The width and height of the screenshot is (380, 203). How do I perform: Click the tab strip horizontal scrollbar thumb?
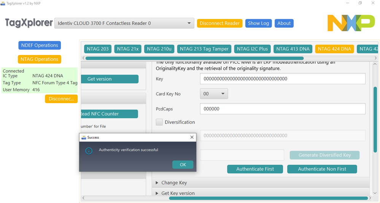click(x=195, y=58)
